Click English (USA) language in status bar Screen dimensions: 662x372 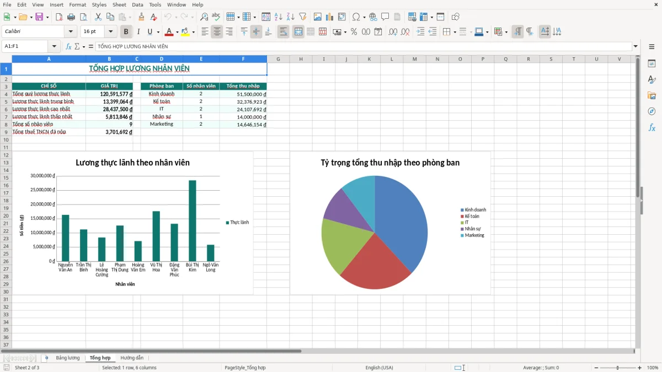(379, 368)
